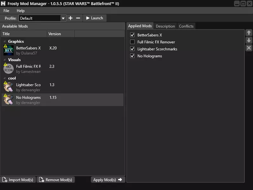Click version 2.3 of Full Filmic FX
253x190 pixels.
[x=52, y=66]
